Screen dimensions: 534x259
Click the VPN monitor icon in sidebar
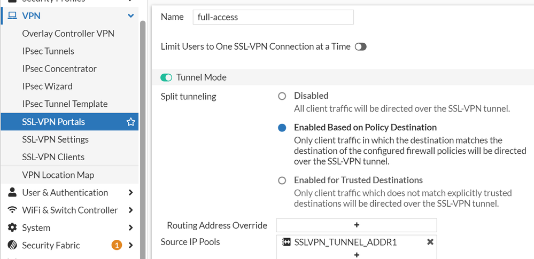pos(12,16)
